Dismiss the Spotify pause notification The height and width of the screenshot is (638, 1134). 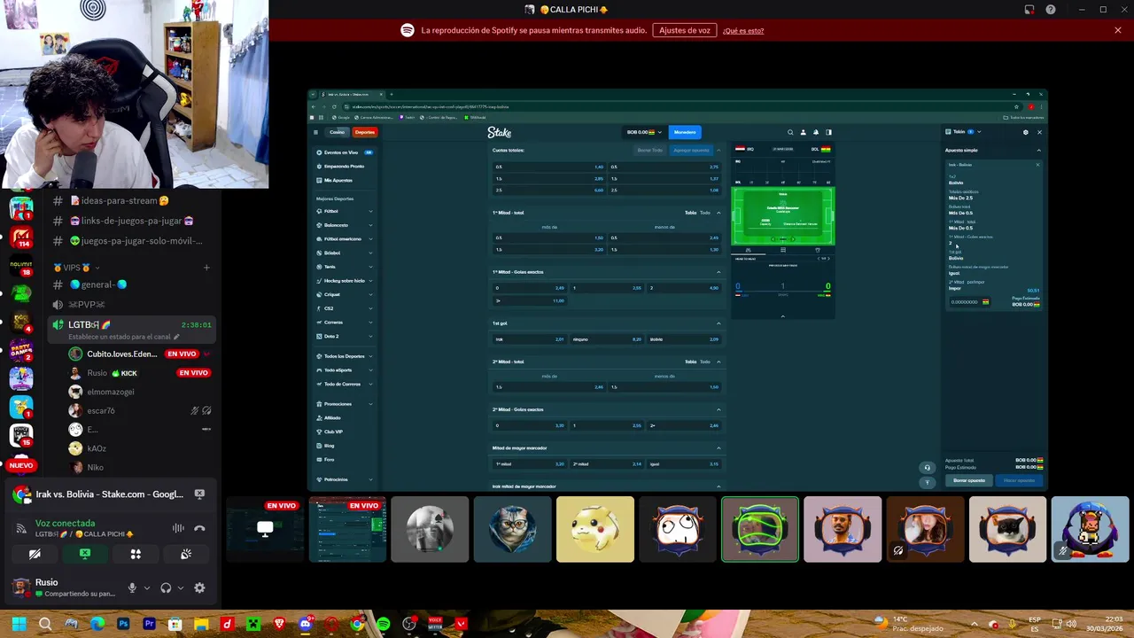click(x=1118, y=30)
